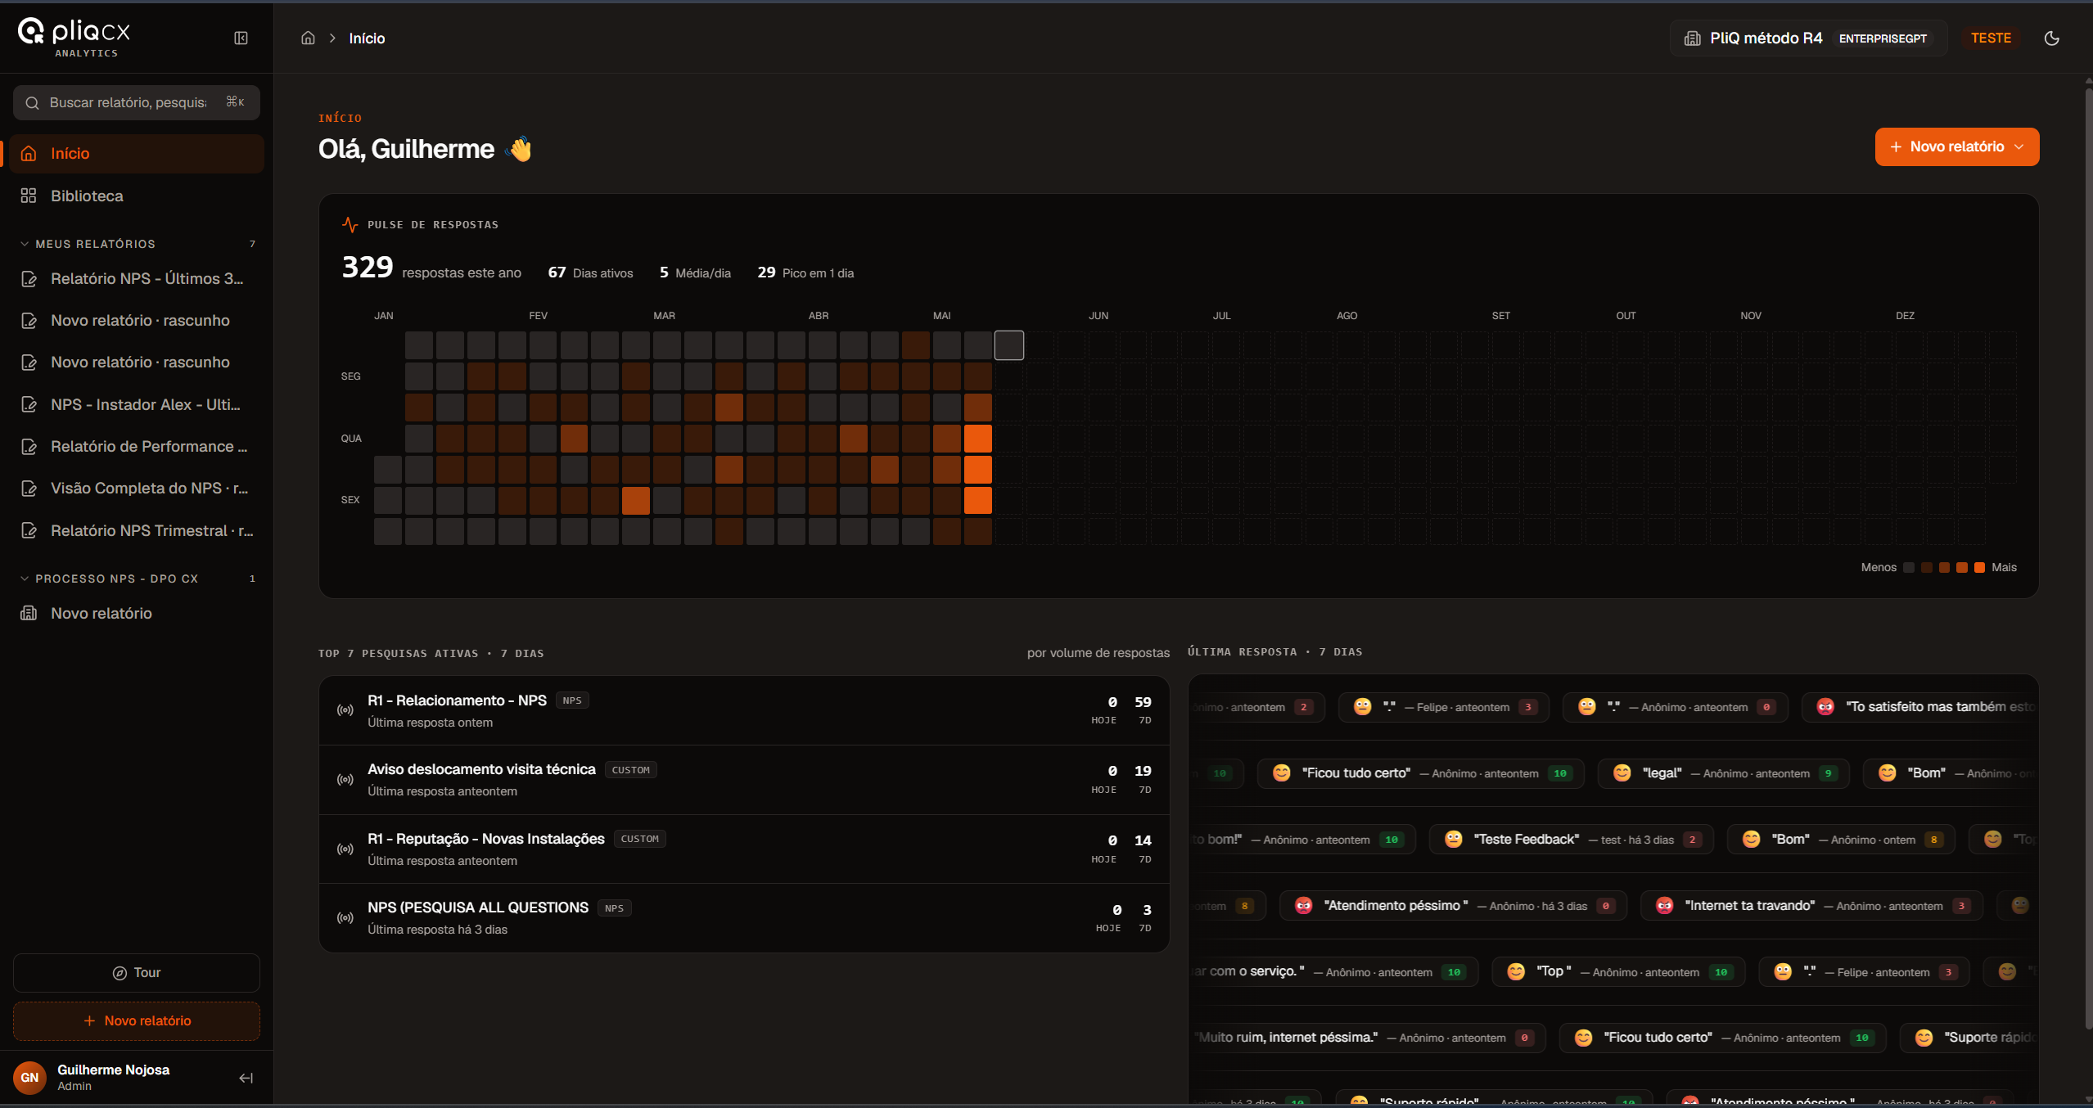Click broadcast icon beside R1 - Relacionamento - NPS
Screen dimensions: 2093x1108
pos(345,710)
